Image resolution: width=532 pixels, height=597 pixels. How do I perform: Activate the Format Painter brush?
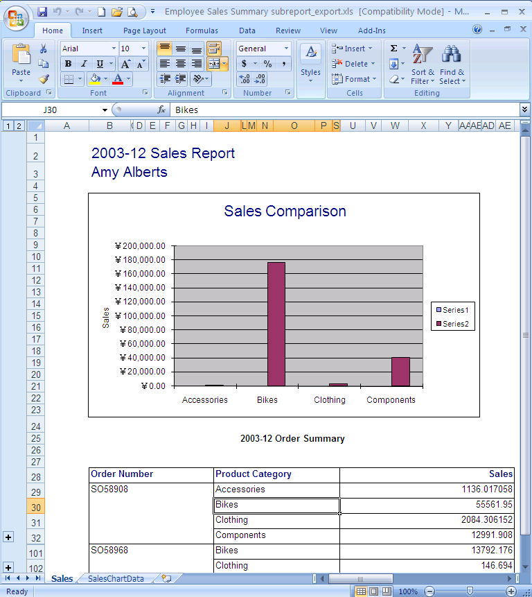click(44, 79)
